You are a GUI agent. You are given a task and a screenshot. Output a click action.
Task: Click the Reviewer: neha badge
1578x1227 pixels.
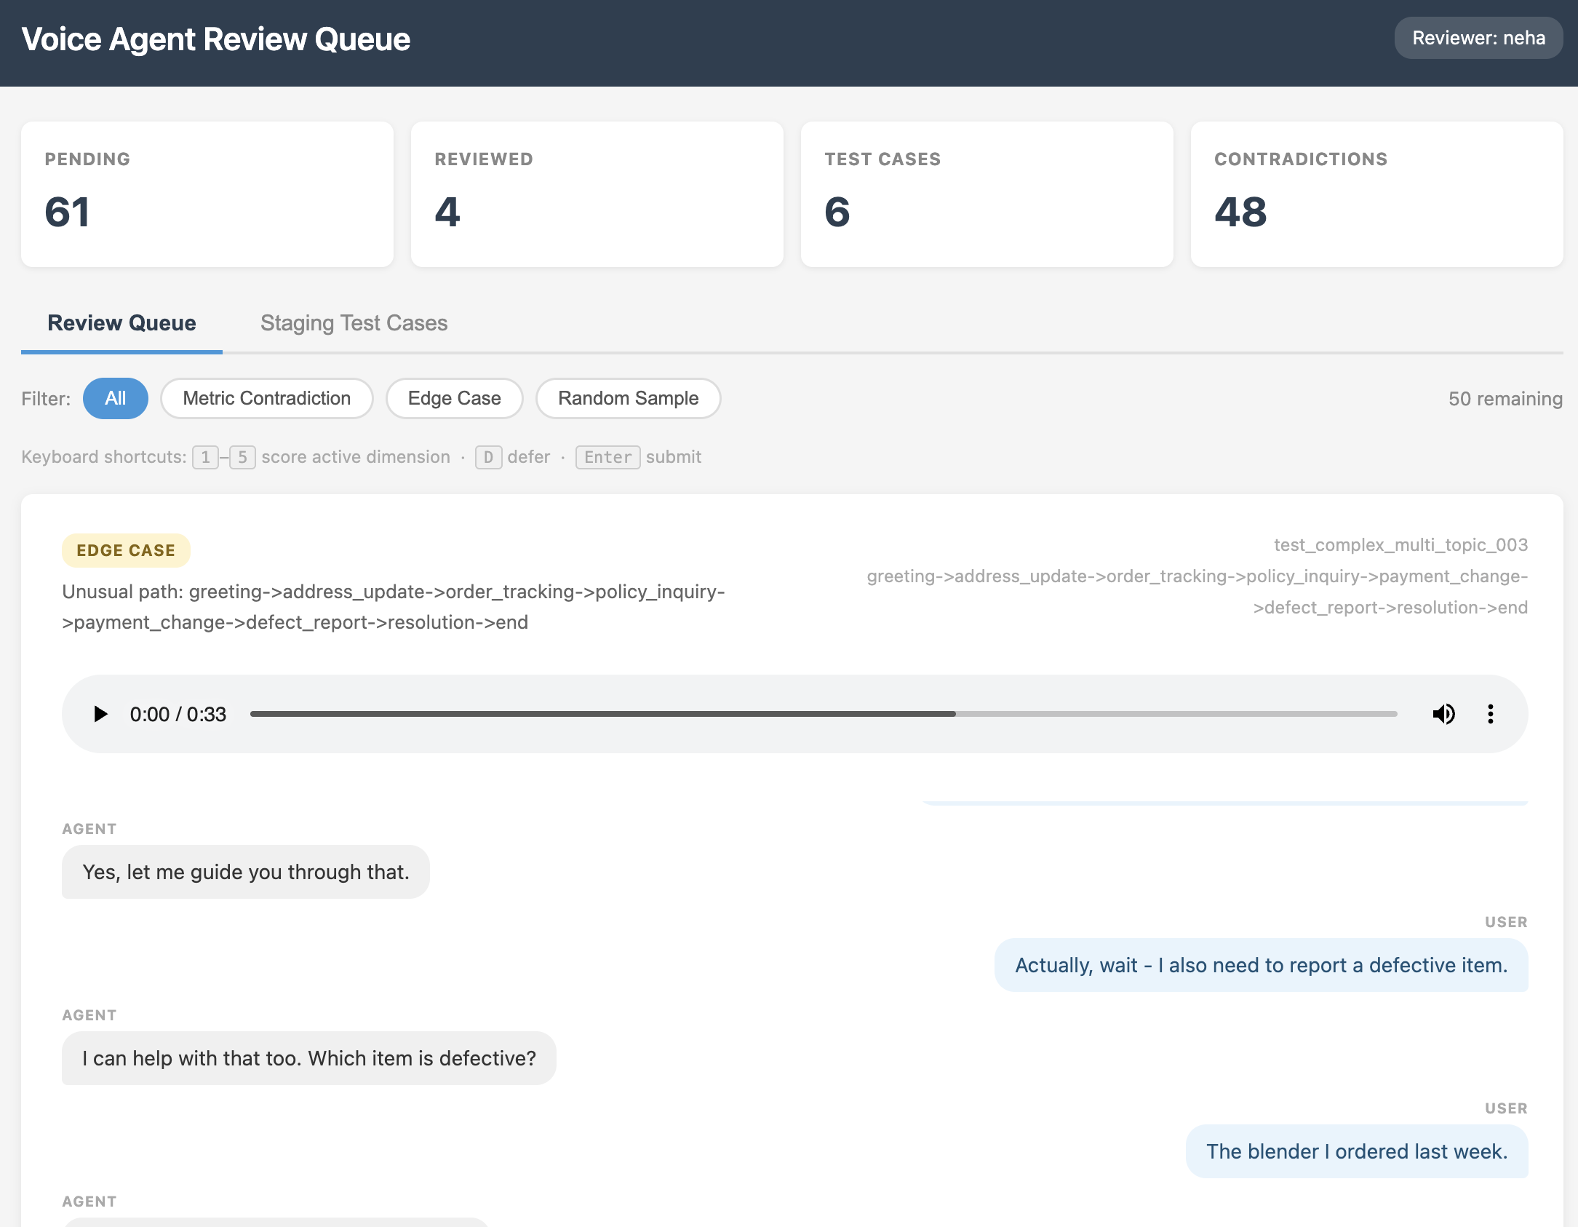tap(1478, 38)
